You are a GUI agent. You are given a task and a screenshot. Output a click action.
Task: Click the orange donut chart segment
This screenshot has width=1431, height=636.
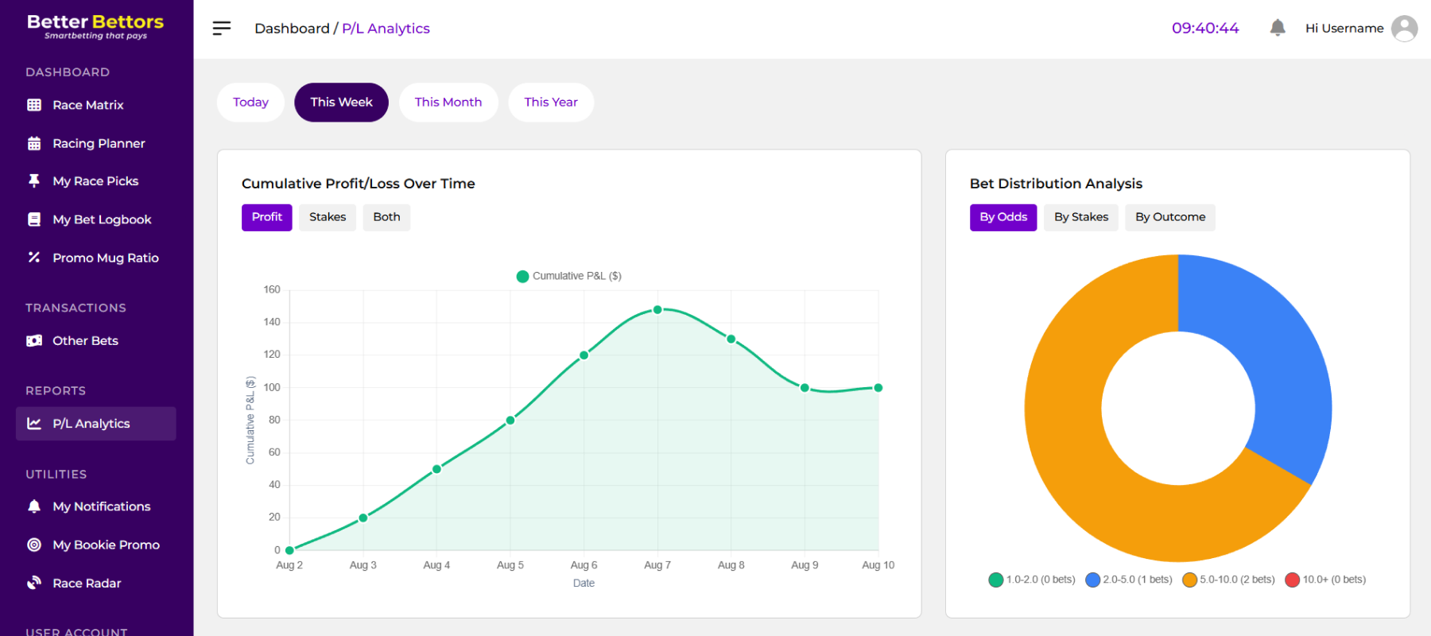pos(1081,477)
